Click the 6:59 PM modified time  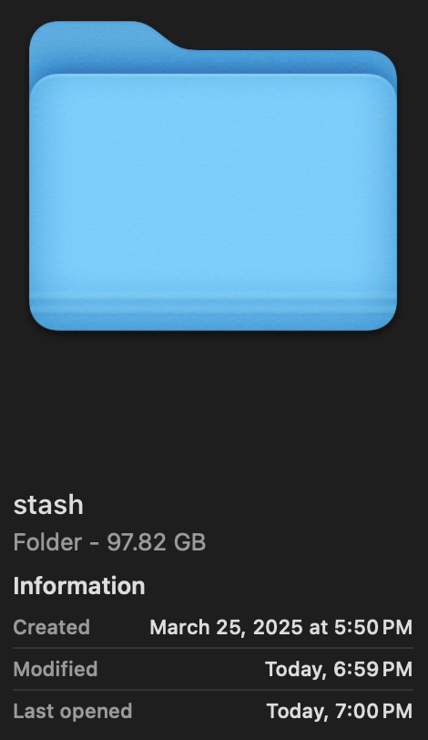(x=372, y=669)
